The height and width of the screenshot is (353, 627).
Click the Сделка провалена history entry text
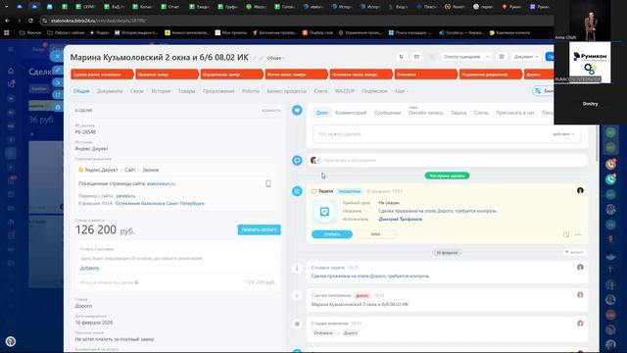click(x=370, y=276)
